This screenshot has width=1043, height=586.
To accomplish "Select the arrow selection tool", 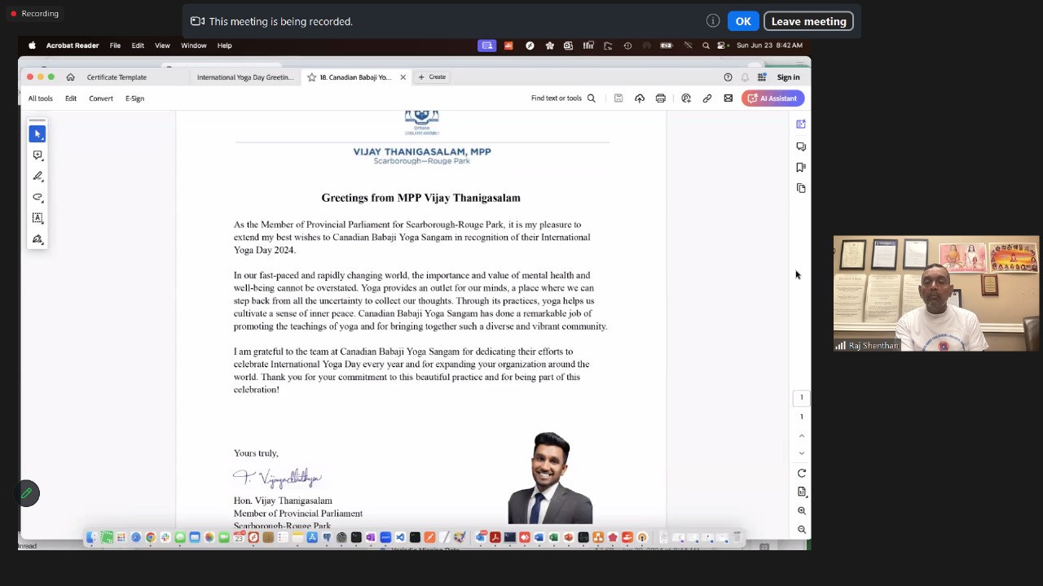I will pos(37,133).
